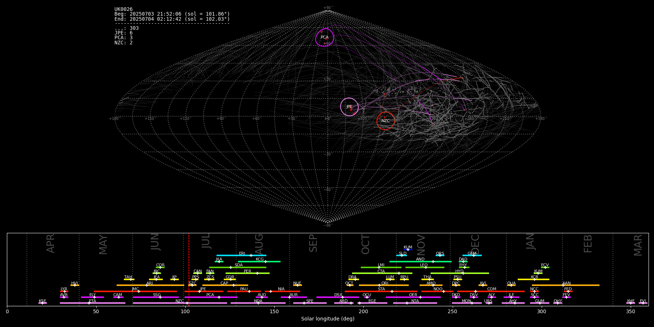Click the SDA shower bar label
The width and height of the screenshot is (654, 327).
(238, 265)
